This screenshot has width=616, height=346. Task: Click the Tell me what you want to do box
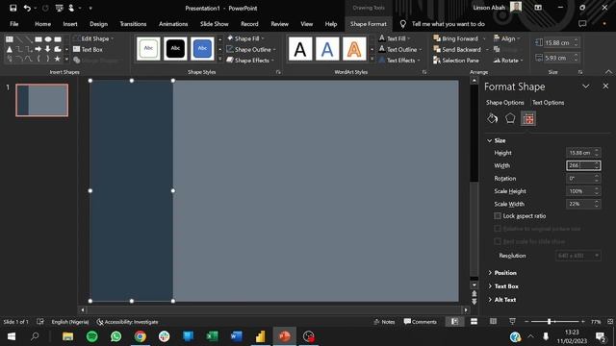448,24
